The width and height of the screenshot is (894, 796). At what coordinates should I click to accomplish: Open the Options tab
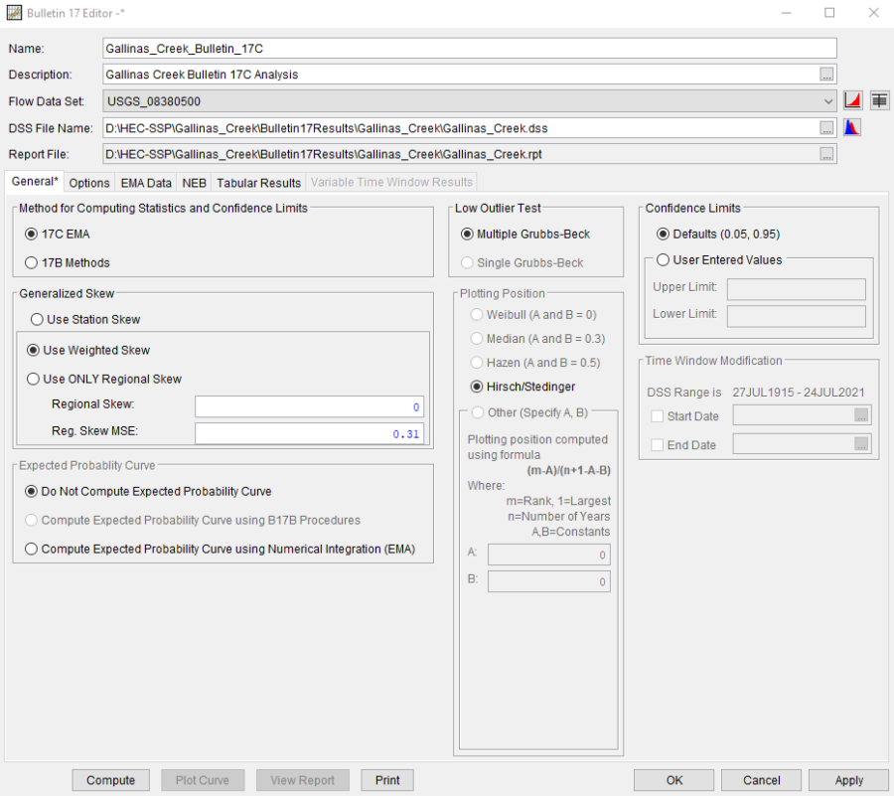[89, 183]
